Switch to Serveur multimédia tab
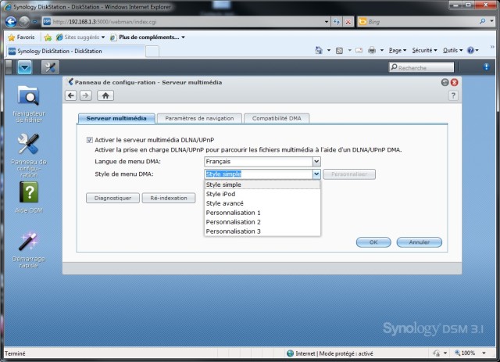 116,118
